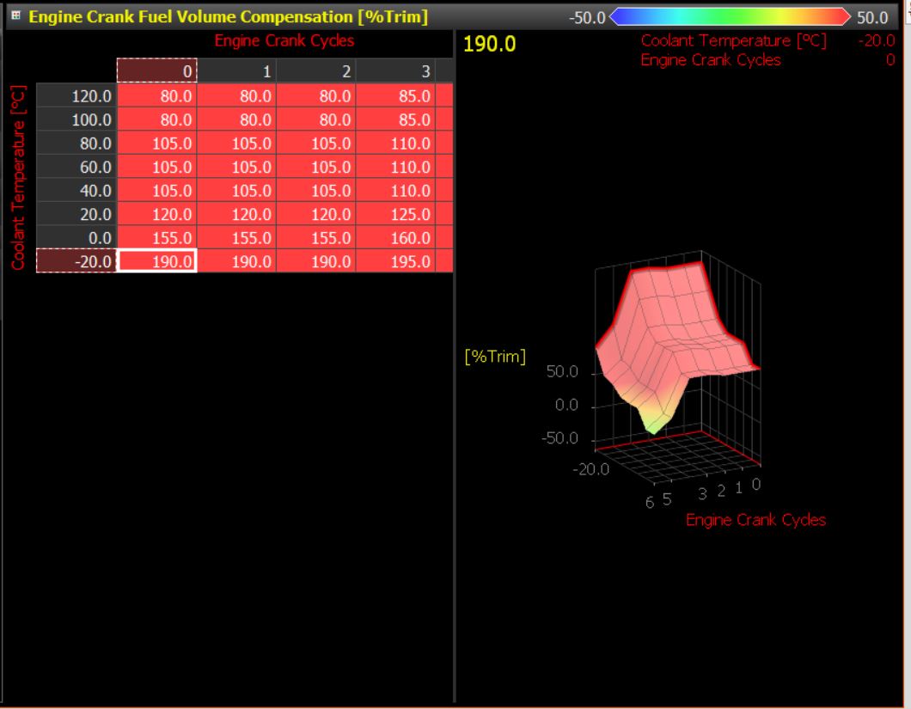
Task: Click the Engine Crank Cycles label under the graph
Action: (x=755, y=520)
